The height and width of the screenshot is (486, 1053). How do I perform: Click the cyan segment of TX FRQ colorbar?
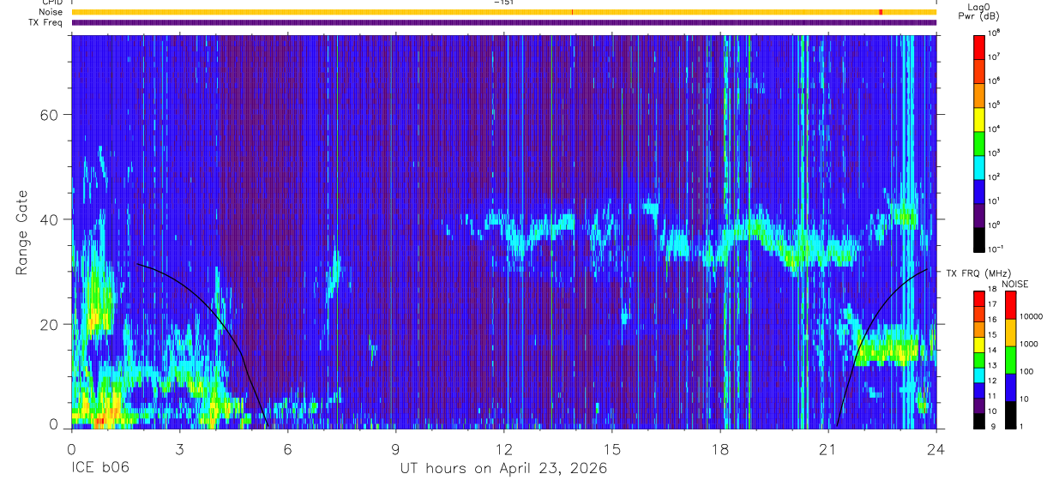(x=980, y=375)
